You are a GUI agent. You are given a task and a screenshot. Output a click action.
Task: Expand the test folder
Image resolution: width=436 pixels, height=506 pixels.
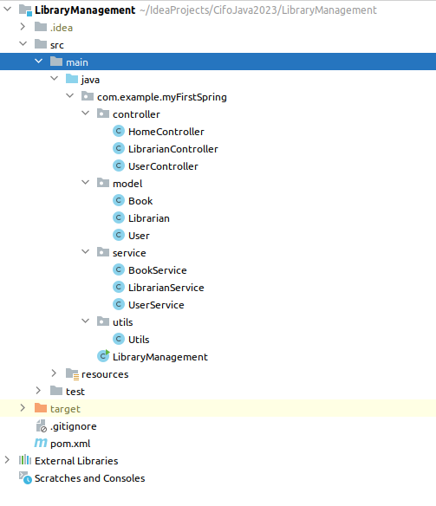38,391
